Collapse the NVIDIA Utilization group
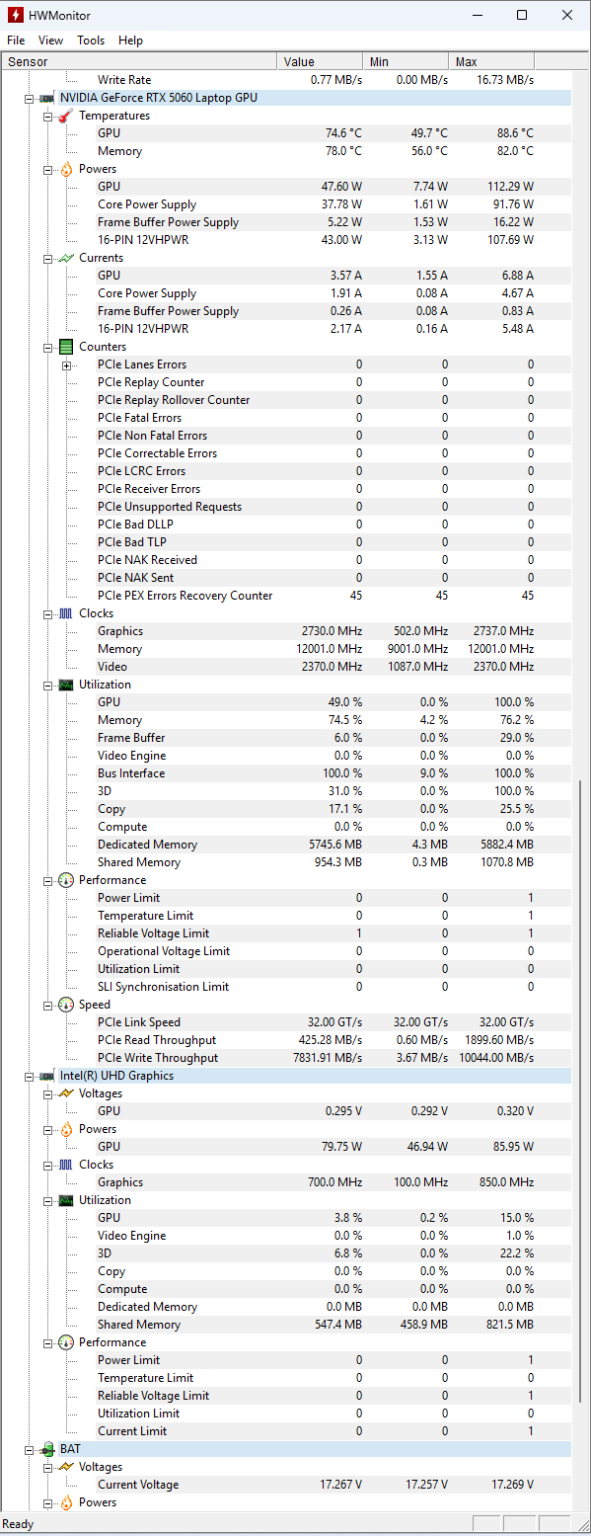Viewport: 591px width, 1536px height. (x=47, y=685)
